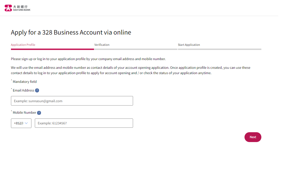The image size is (281, 185).
Task: Focus the Email Address input field
Action: click(72, 101)
